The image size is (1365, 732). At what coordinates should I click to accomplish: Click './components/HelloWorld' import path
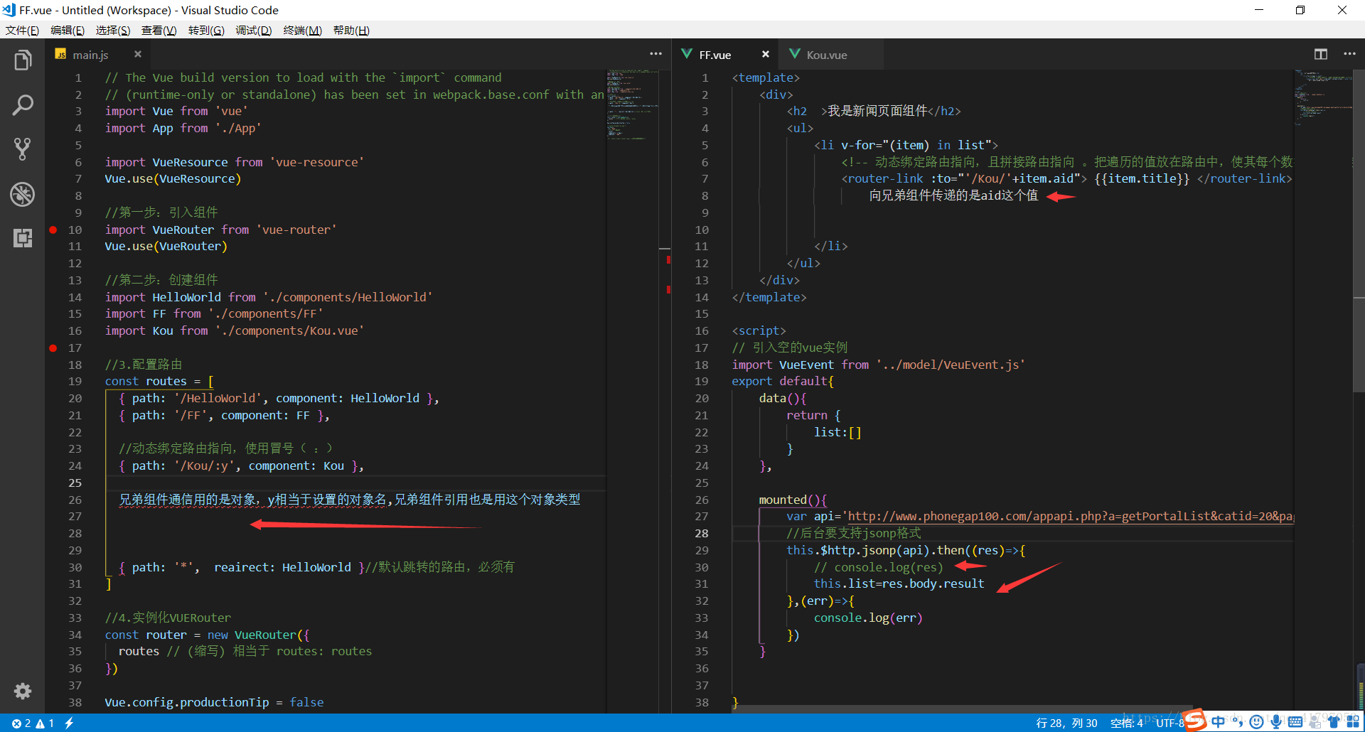click(x=347, y=297)
